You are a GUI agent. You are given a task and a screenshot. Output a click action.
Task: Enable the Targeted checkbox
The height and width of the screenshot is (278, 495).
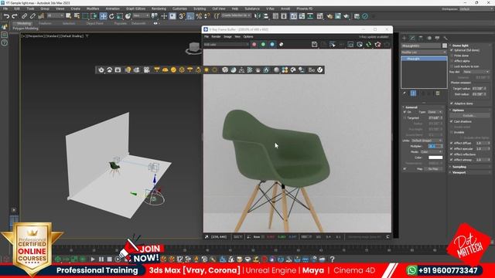(x=405, y=118)
